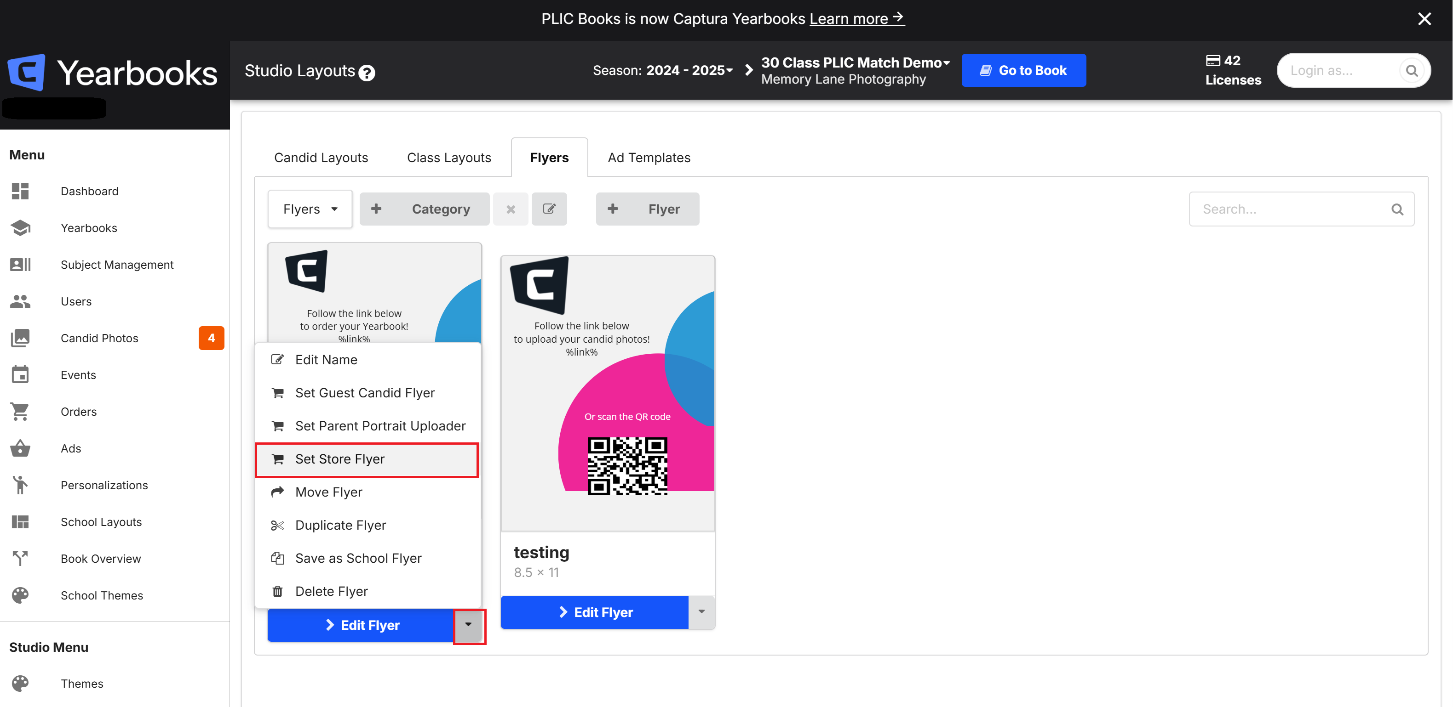Click the Candid Photos badge showing 4
The image size is (1453, 707).
click(x=212, y=338)
